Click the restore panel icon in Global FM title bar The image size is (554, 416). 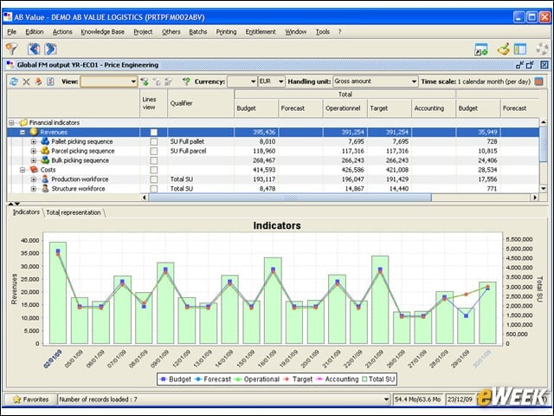point(530,65)
